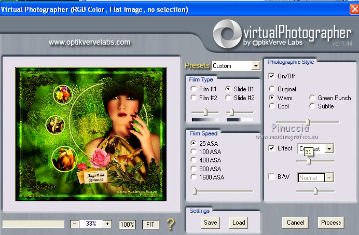
Task: Select 25 ASA film speed
Action: [x=194, y=143]
